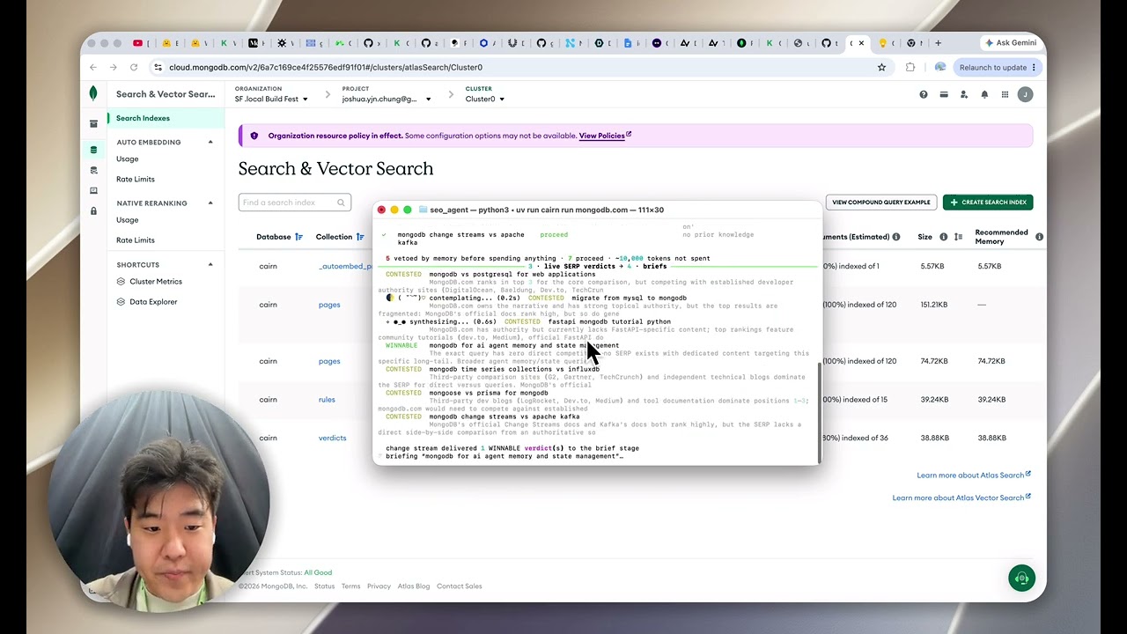Open Usage under Native Reranking
Viewport: 1127px width, 634px height.
pos(128,220)
